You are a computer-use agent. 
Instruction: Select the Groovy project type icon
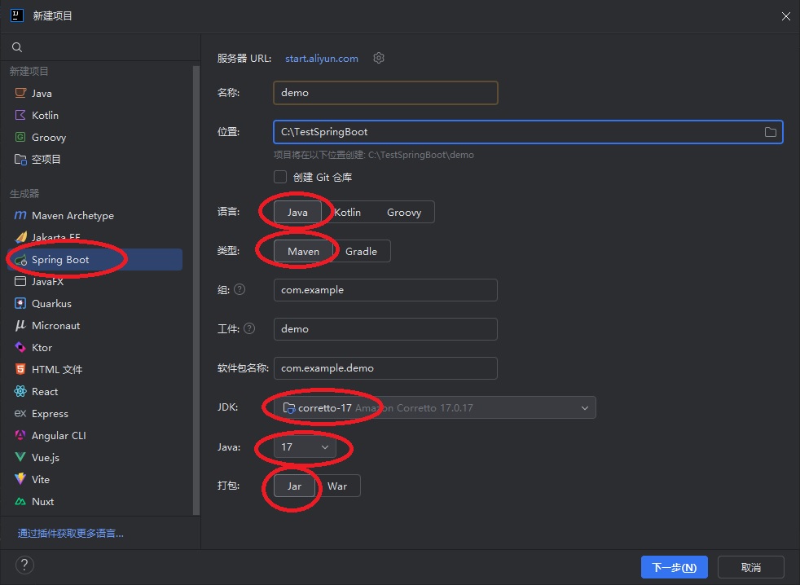(x=20, y=137)
